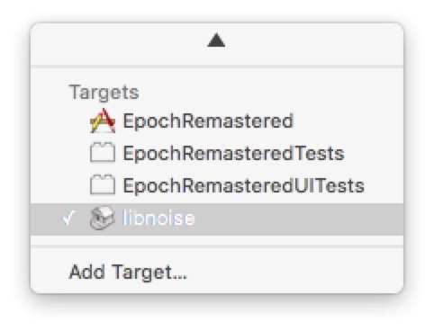Click empty space in highlighted libnoise row
434x331 pixels.
(x=299, y=219)
